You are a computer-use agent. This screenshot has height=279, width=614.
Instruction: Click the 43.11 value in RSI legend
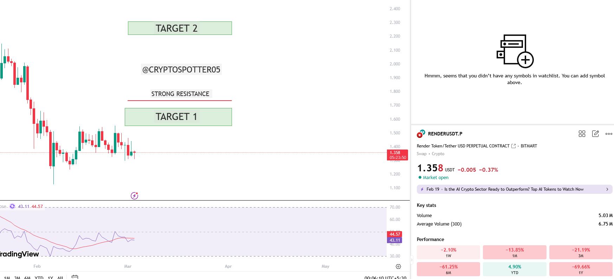pos(24,207)
